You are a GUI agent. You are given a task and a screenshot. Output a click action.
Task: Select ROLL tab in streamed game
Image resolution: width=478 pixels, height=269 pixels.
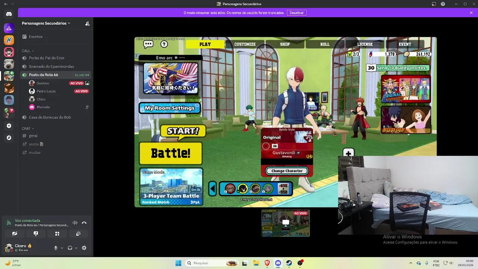pyautogui.click(x=325, y=44)
